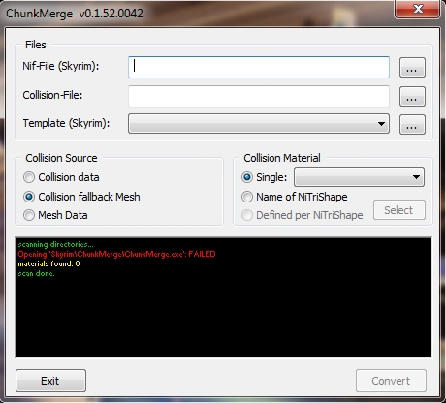This screenshot has width=446, height=403.
Task: Click the Template dropdown arrow
Action: click(381, 124)
